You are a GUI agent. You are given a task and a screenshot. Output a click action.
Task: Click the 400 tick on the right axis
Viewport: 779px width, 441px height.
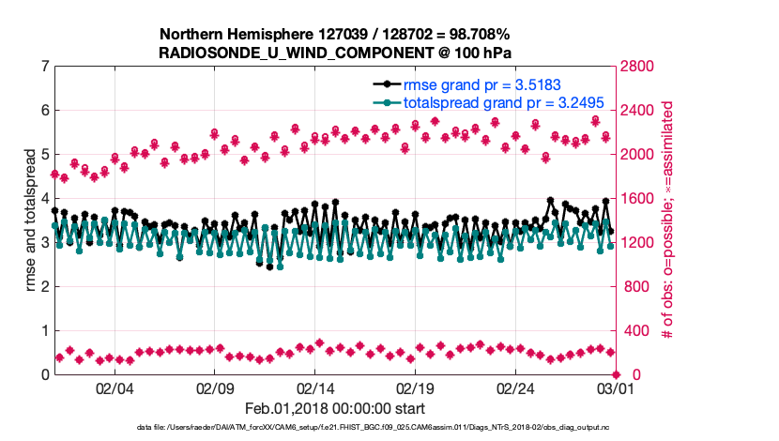[x=630, y=331]
